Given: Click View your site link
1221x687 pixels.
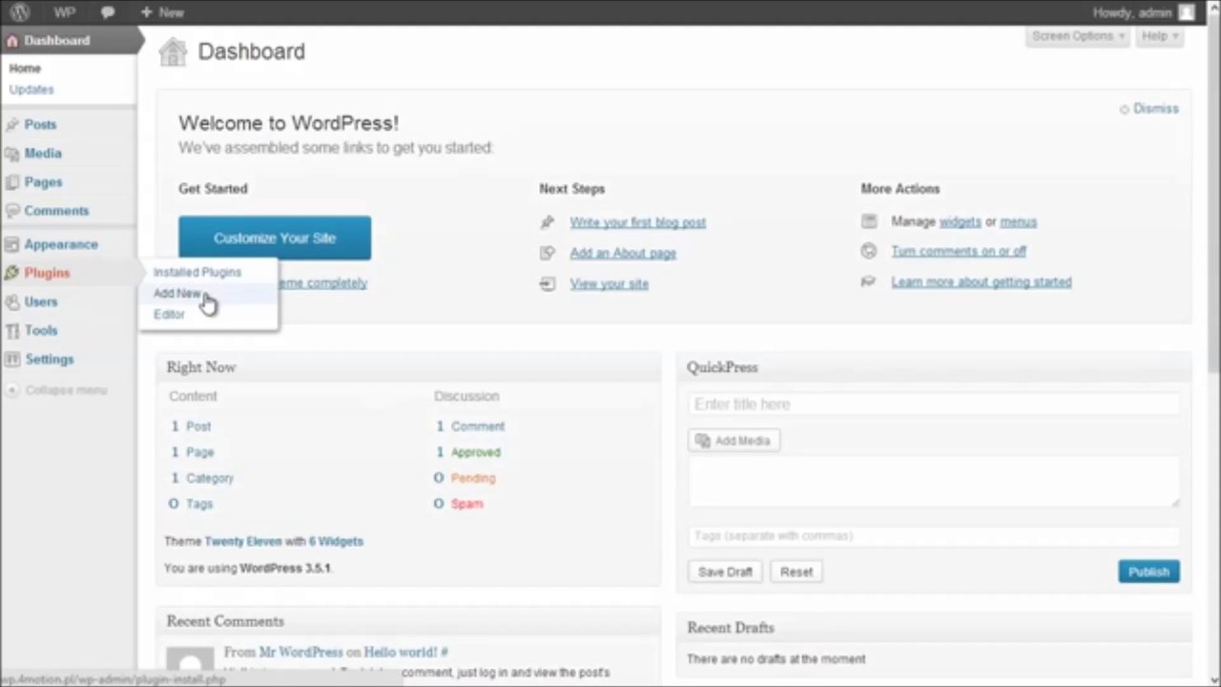Looking at the screenshot, I should click(609, 283).
